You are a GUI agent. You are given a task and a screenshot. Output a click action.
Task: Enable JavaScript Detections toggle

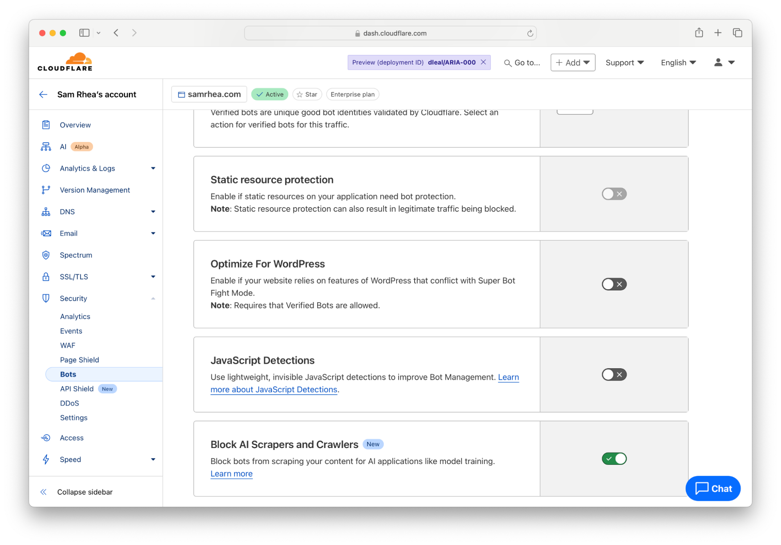[614, 374]
